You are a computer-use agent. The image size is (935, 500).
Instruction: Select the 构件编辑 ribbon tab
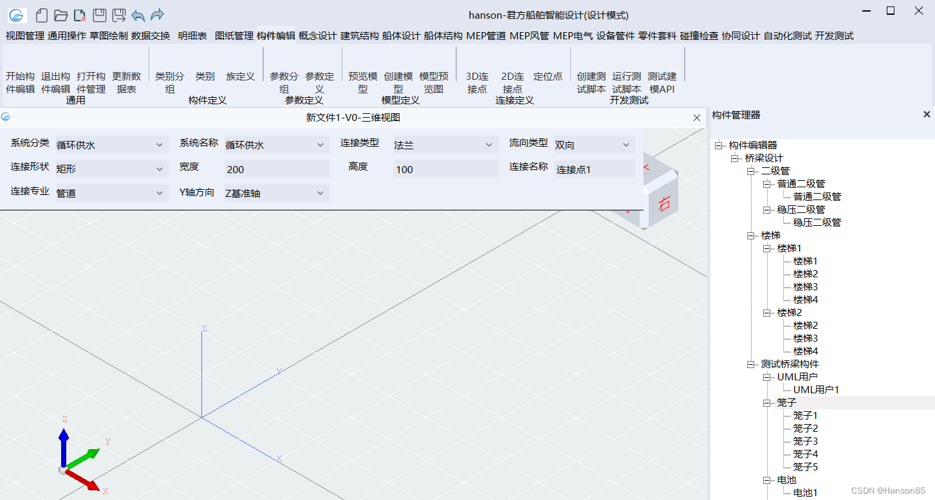(276, 36)
